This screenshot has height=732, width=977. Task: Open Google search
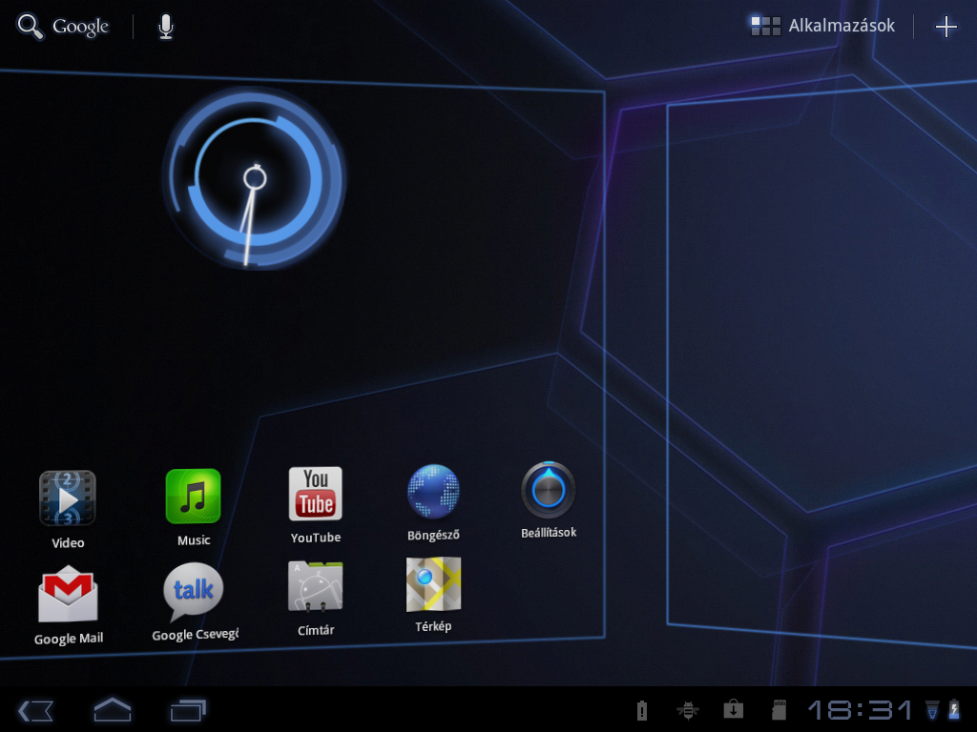62,26
